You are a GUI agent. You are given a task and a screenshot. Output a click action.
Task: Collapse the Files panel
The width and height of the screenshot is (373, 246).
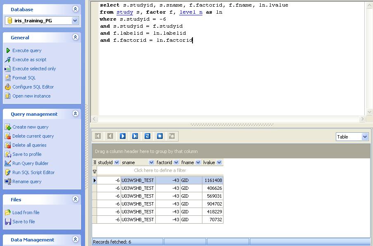pos(76,199)
